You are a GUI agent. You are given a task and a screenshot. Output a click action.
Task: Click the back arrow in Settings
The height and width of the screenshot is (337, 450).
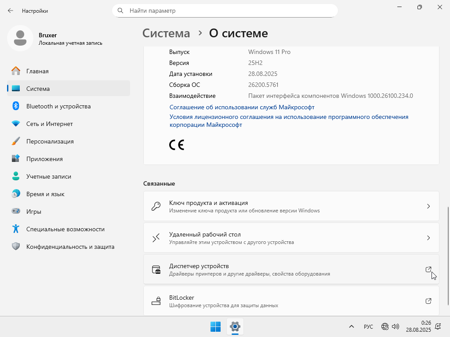click(11, 11)
